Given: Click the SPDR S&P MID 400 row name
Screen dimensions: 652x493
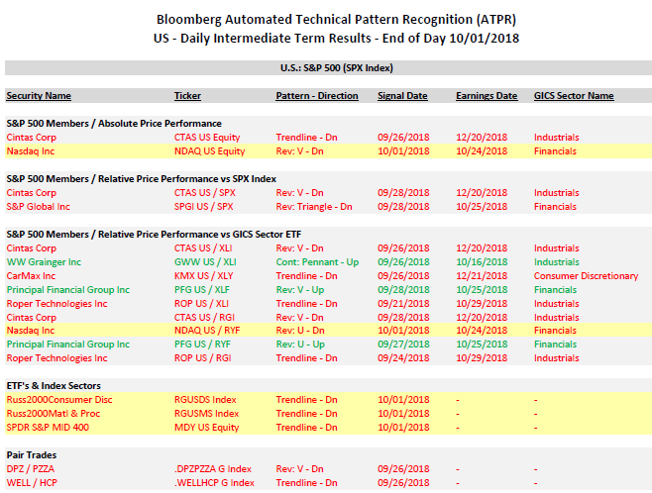Looking at the screenshot, I should click(48, 428).
